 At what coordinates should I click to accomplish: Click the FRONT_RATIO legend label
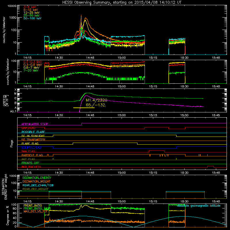[x=33, y=206]
